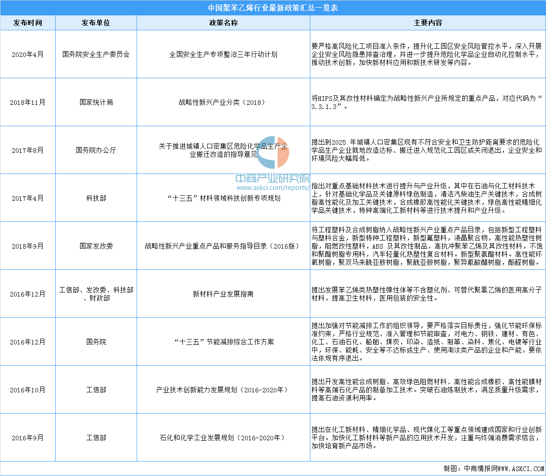Click the 2020年4月 date cell
Screen dimensions: 546x476
click(28, 54)
